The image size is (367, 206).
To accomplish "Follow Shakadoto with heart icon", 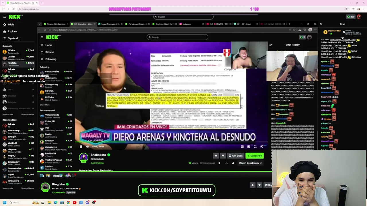I will point(223,156).
